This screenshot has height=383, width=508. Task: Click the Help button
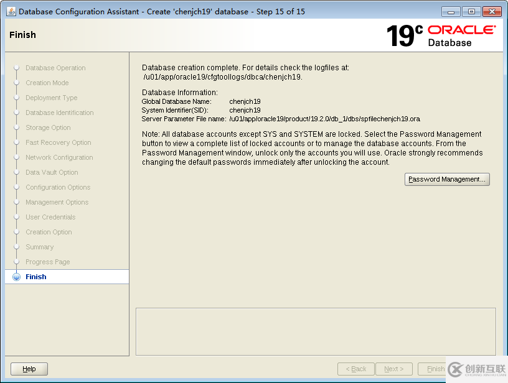tap(29, 369)
